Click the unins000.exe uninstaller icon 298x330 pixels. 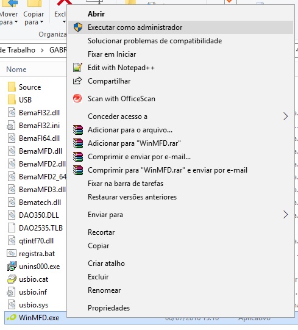coord(12,266)
